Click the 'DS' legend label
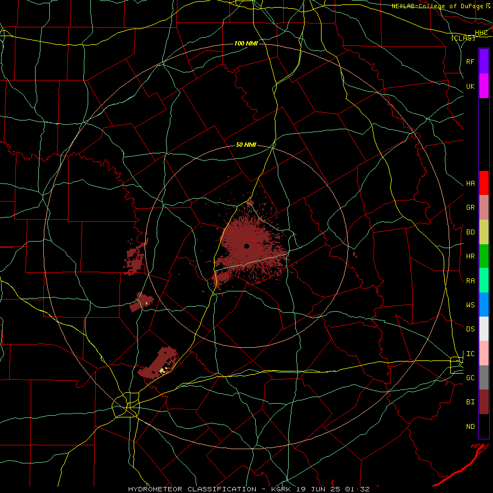 pos(470,329)
